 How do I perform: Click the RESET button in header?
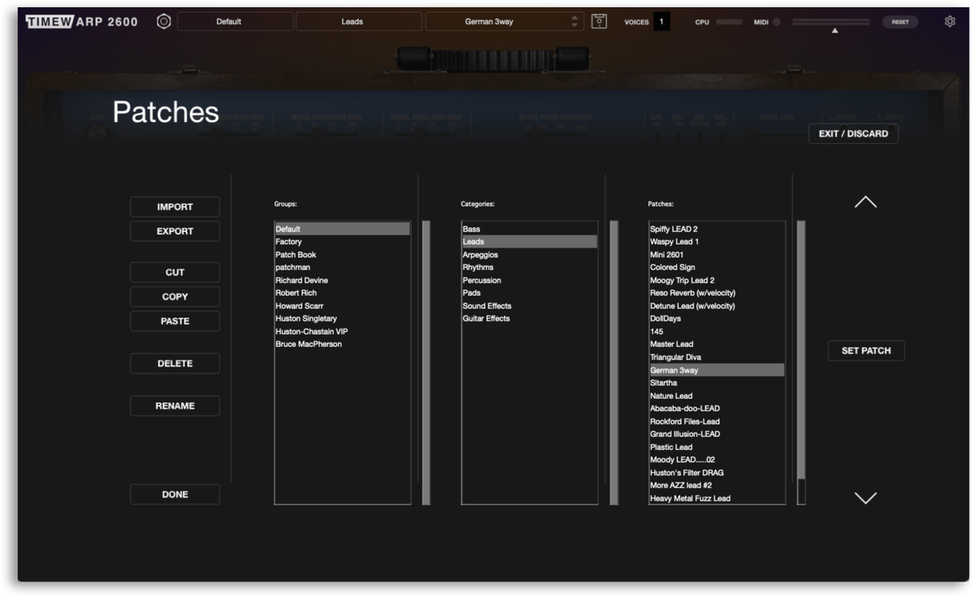click(x=900, y=22)
